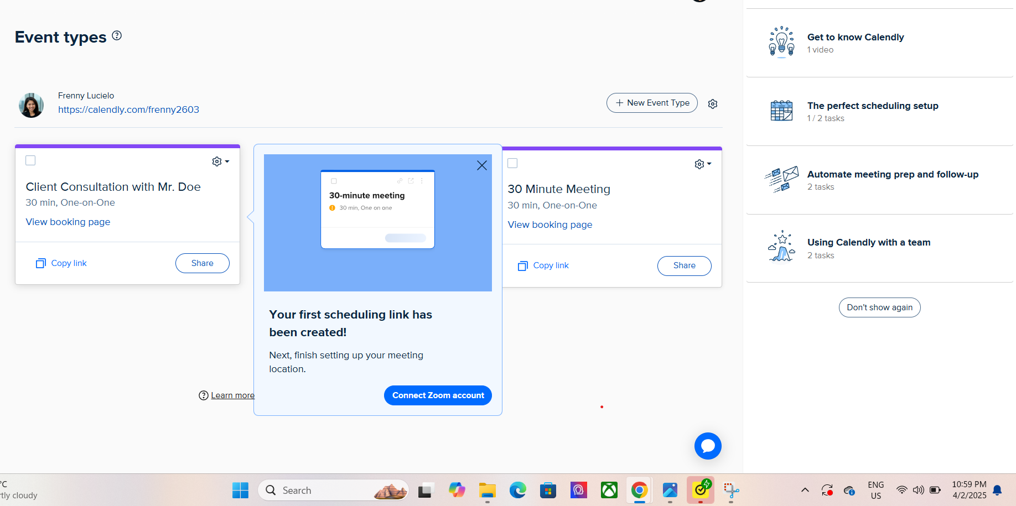Image resolution: width=1016 pixels, height=506 pixels.
Task: Tick the 30 Minute Meeting checkbox
Action: point(512,163)
